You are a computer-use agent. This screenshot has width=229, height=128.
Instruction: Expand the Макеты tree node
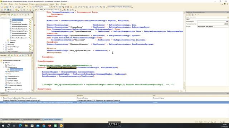pyautogui.click(x=6, y=42)
